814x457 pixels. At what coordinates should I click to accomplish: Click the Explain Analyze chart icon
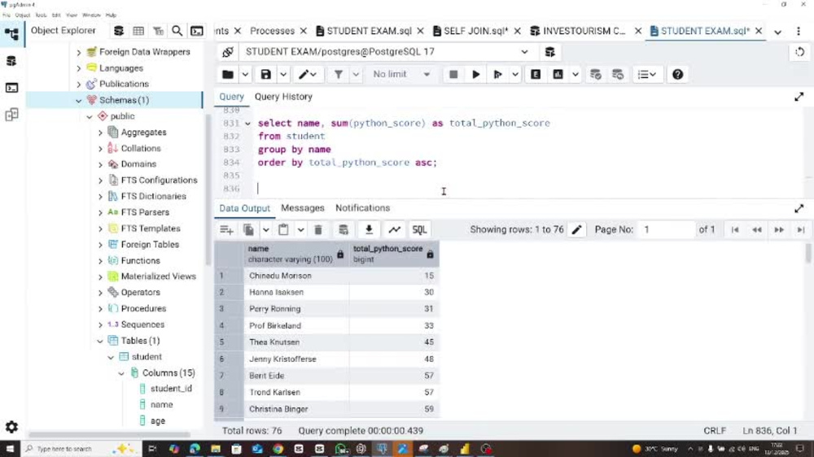click(558, 75)
